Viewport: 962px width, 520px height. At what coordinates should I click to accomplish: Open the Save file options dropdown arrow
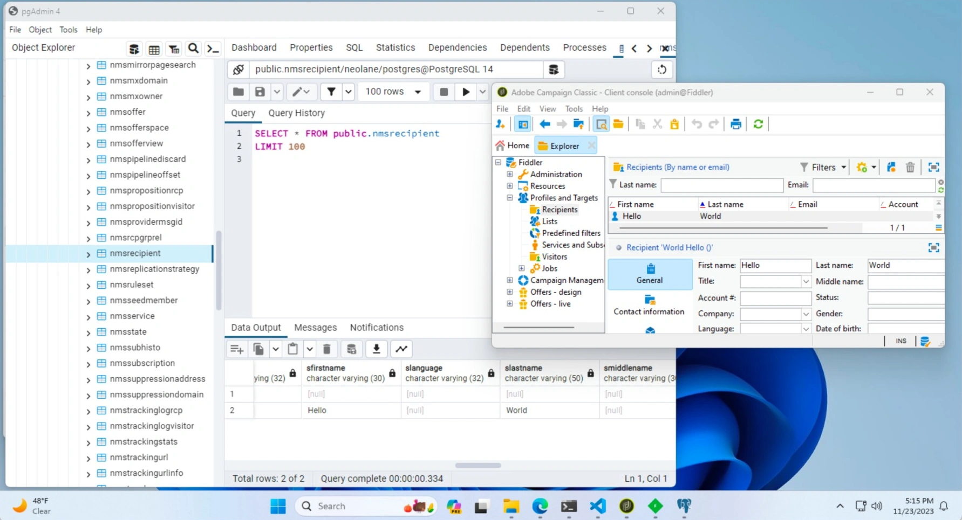coord(277,92)
